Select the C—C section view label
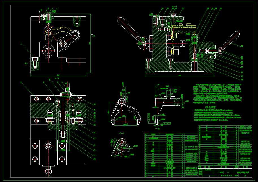 coord(122,133)
